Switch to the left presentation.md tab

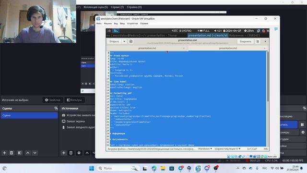147,48
